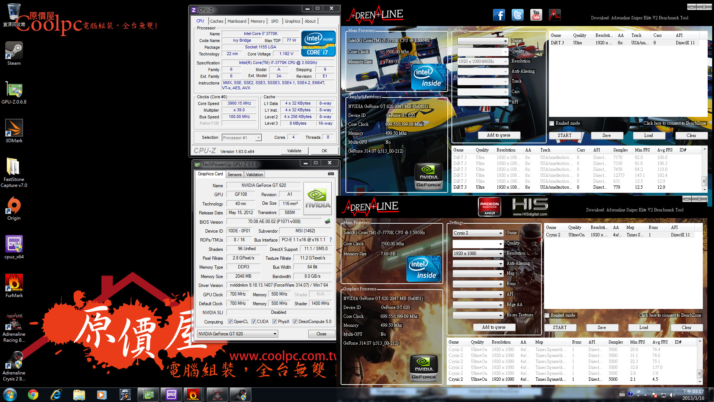Click the Twitter icon in DiRT window
The image size is (714, 402).
[x=517, y=15]
